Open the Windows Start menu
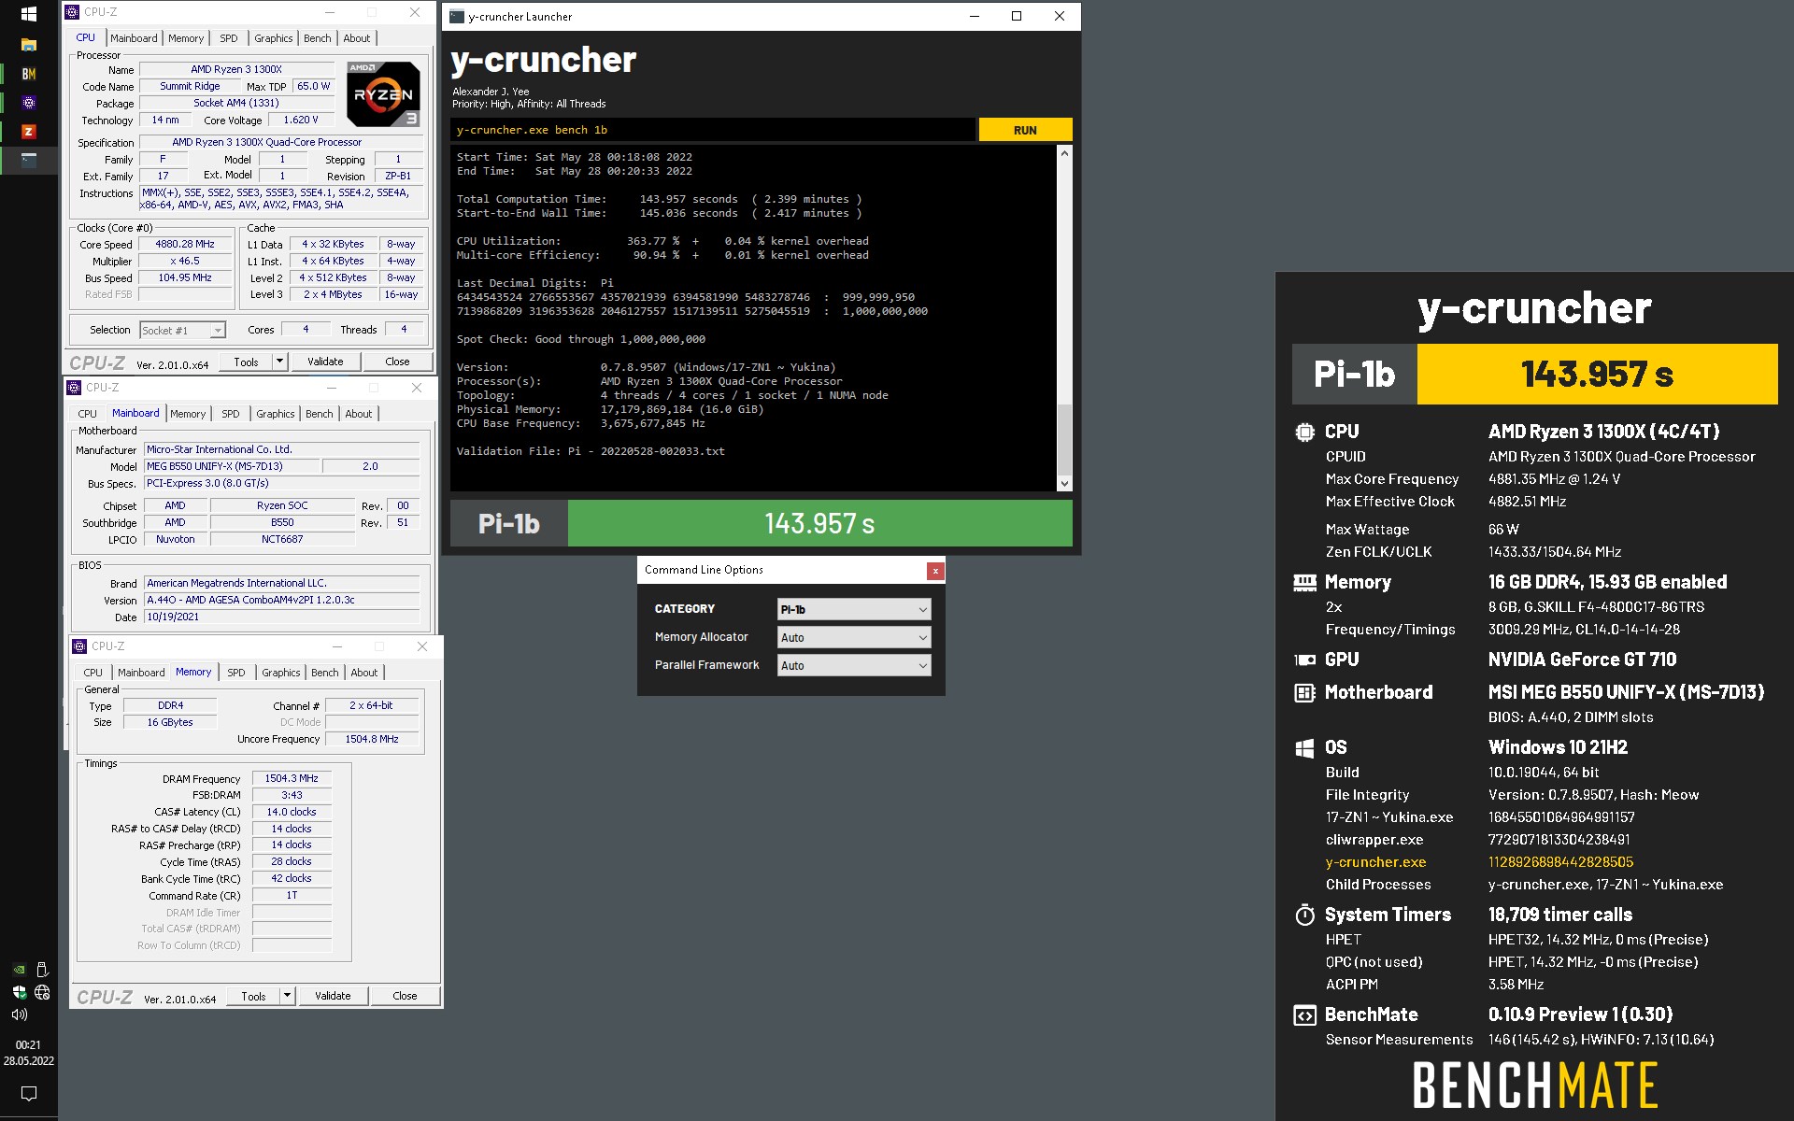The width and height of the screenshot is (1794, 1121). click(x=28, y=14)
